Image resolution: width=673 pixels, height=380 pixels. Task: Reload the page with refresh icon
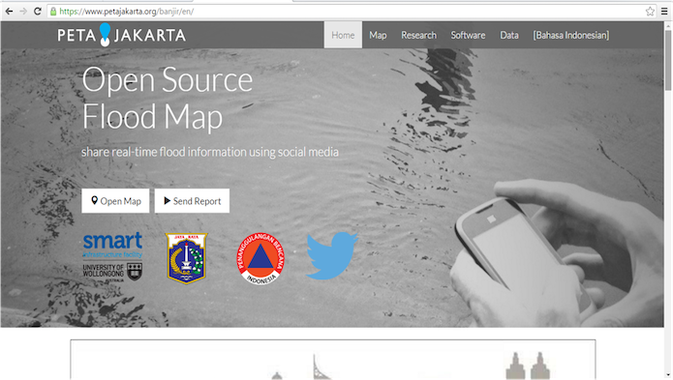(38, 12)
